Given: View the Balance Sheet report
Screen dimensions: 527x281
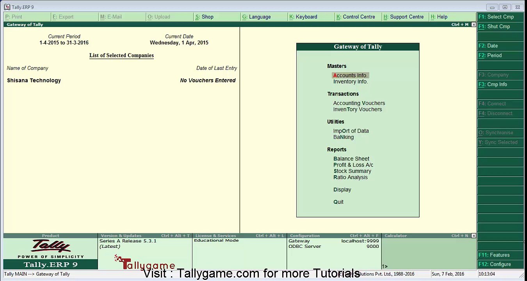Looking at the screenshot, I should (x=351, y=159).
